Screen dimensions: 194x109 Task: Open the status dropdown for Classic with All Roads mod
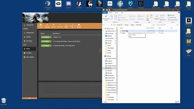point(51,41)
